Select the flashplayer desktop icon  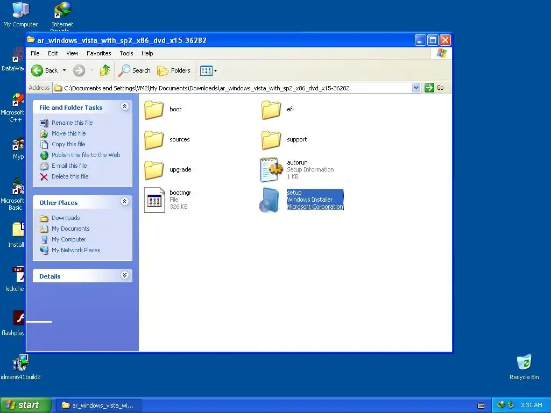13,323
